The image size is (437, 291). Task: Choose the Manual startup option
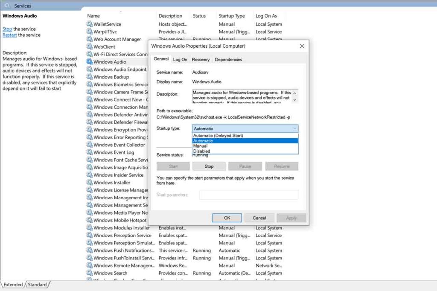coord(245,146)
